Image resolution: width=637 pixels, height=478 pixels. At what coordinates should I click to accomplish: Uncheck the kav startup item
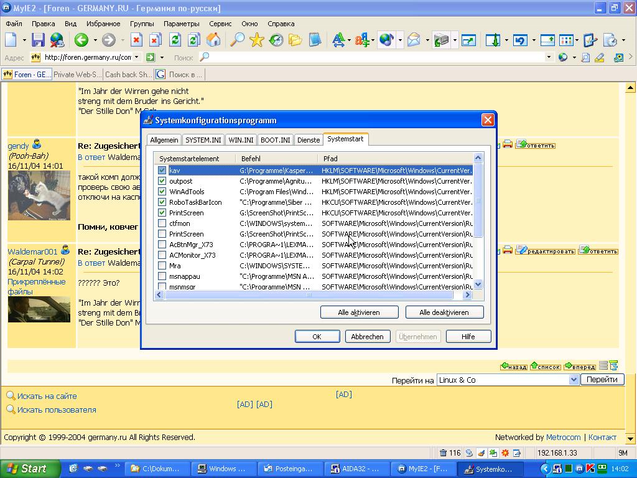point(162,171)
